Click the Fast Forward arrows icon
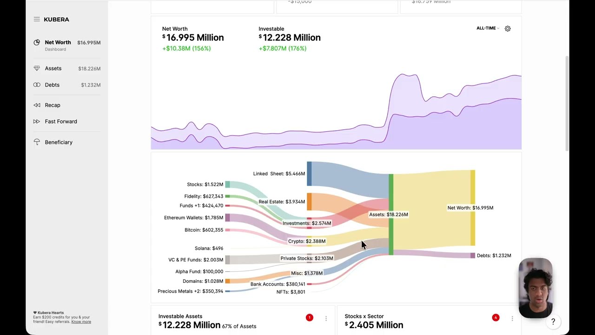Viewport: 595px width, 335px height. (37, 121)
